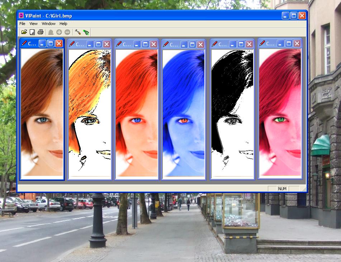This screenshot has width=341, height=262.
Task: Create a new document via the toolbar icon
Action: [x=32, y=32]
